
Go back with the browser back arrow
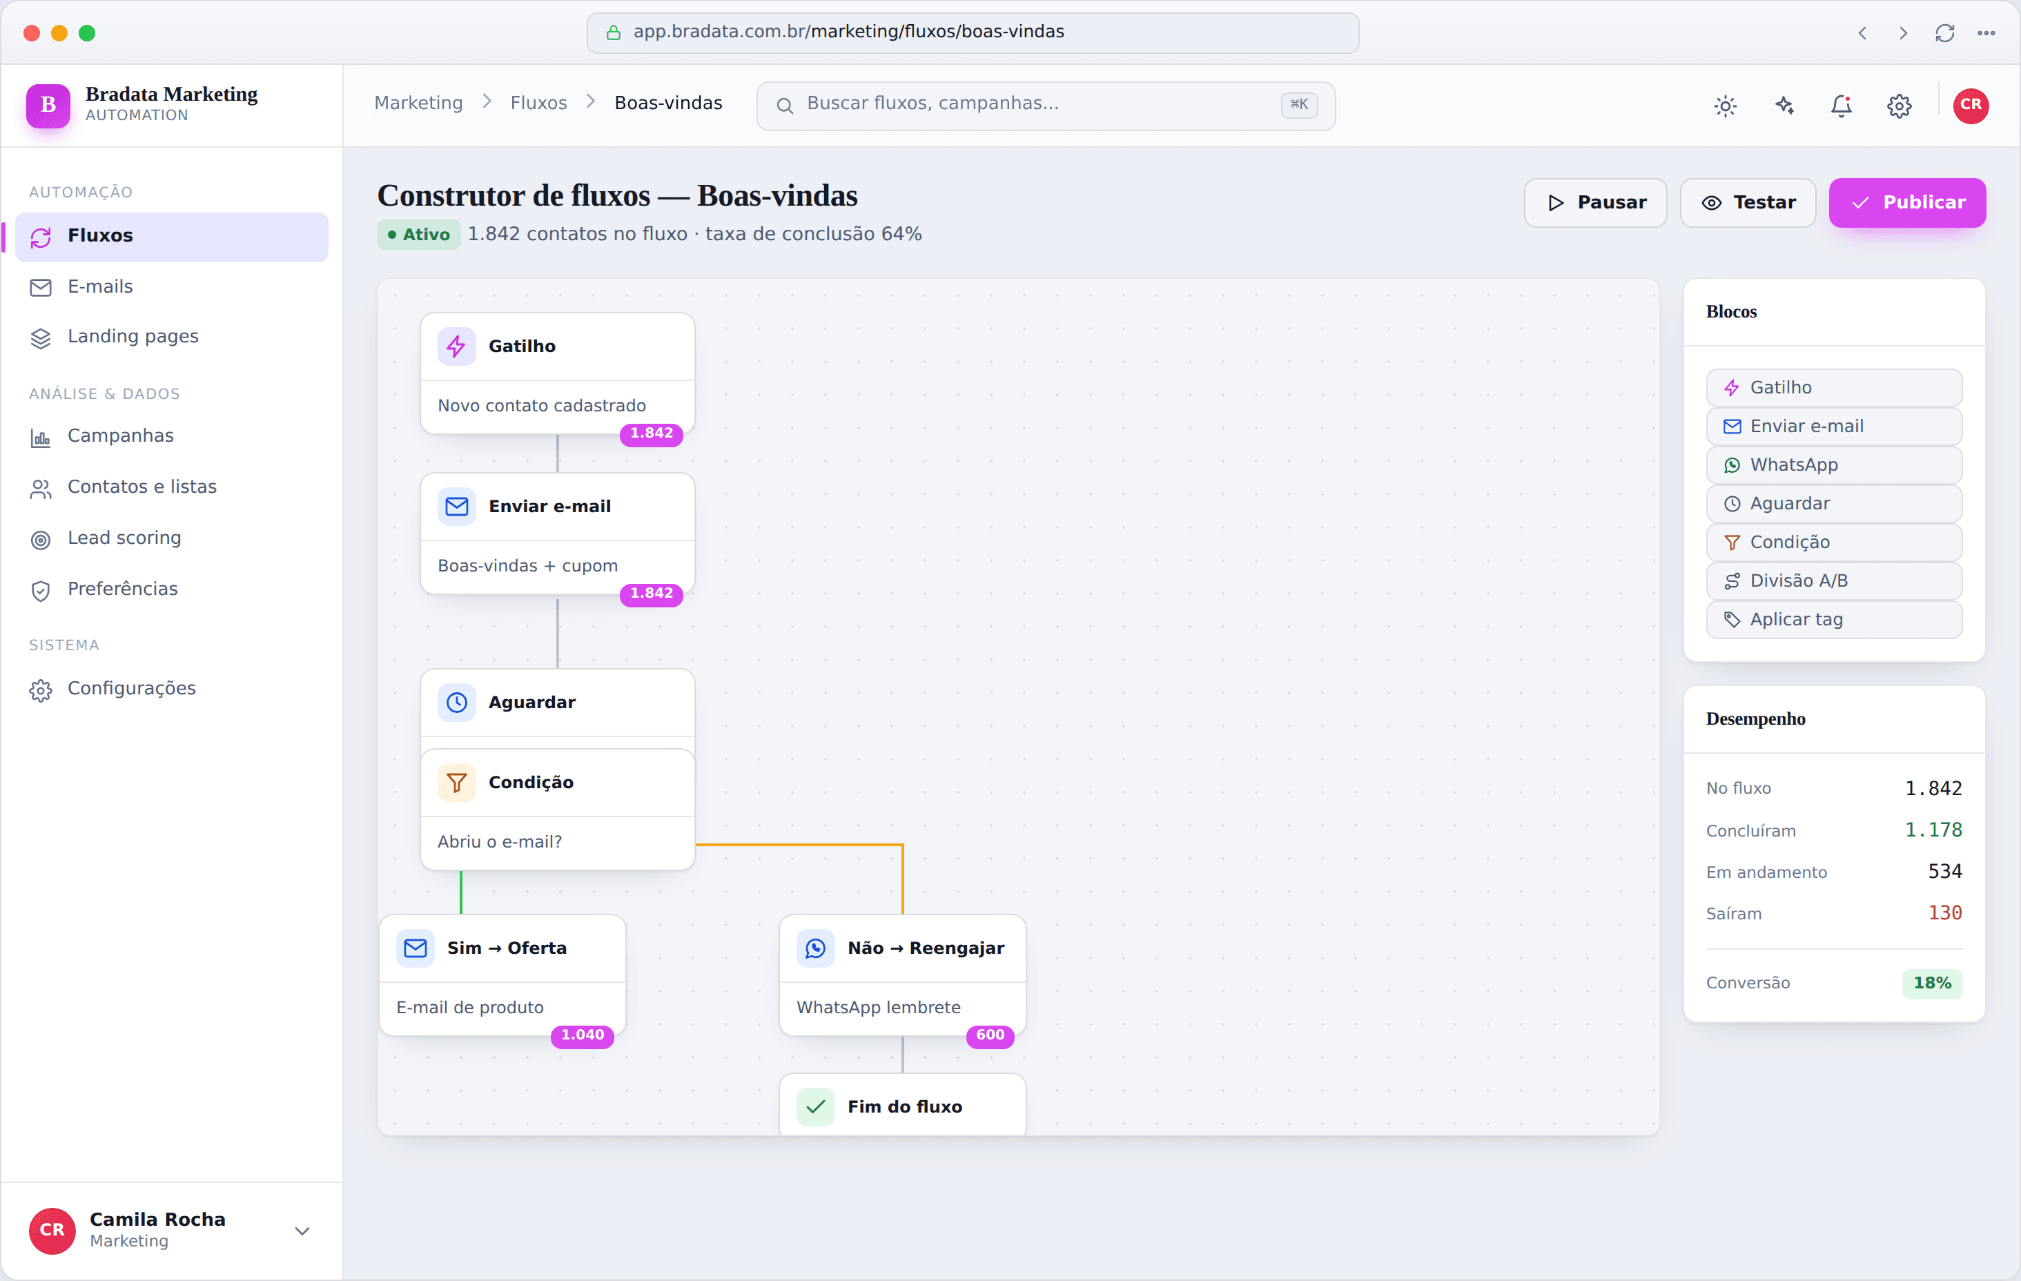[1862, 32]
